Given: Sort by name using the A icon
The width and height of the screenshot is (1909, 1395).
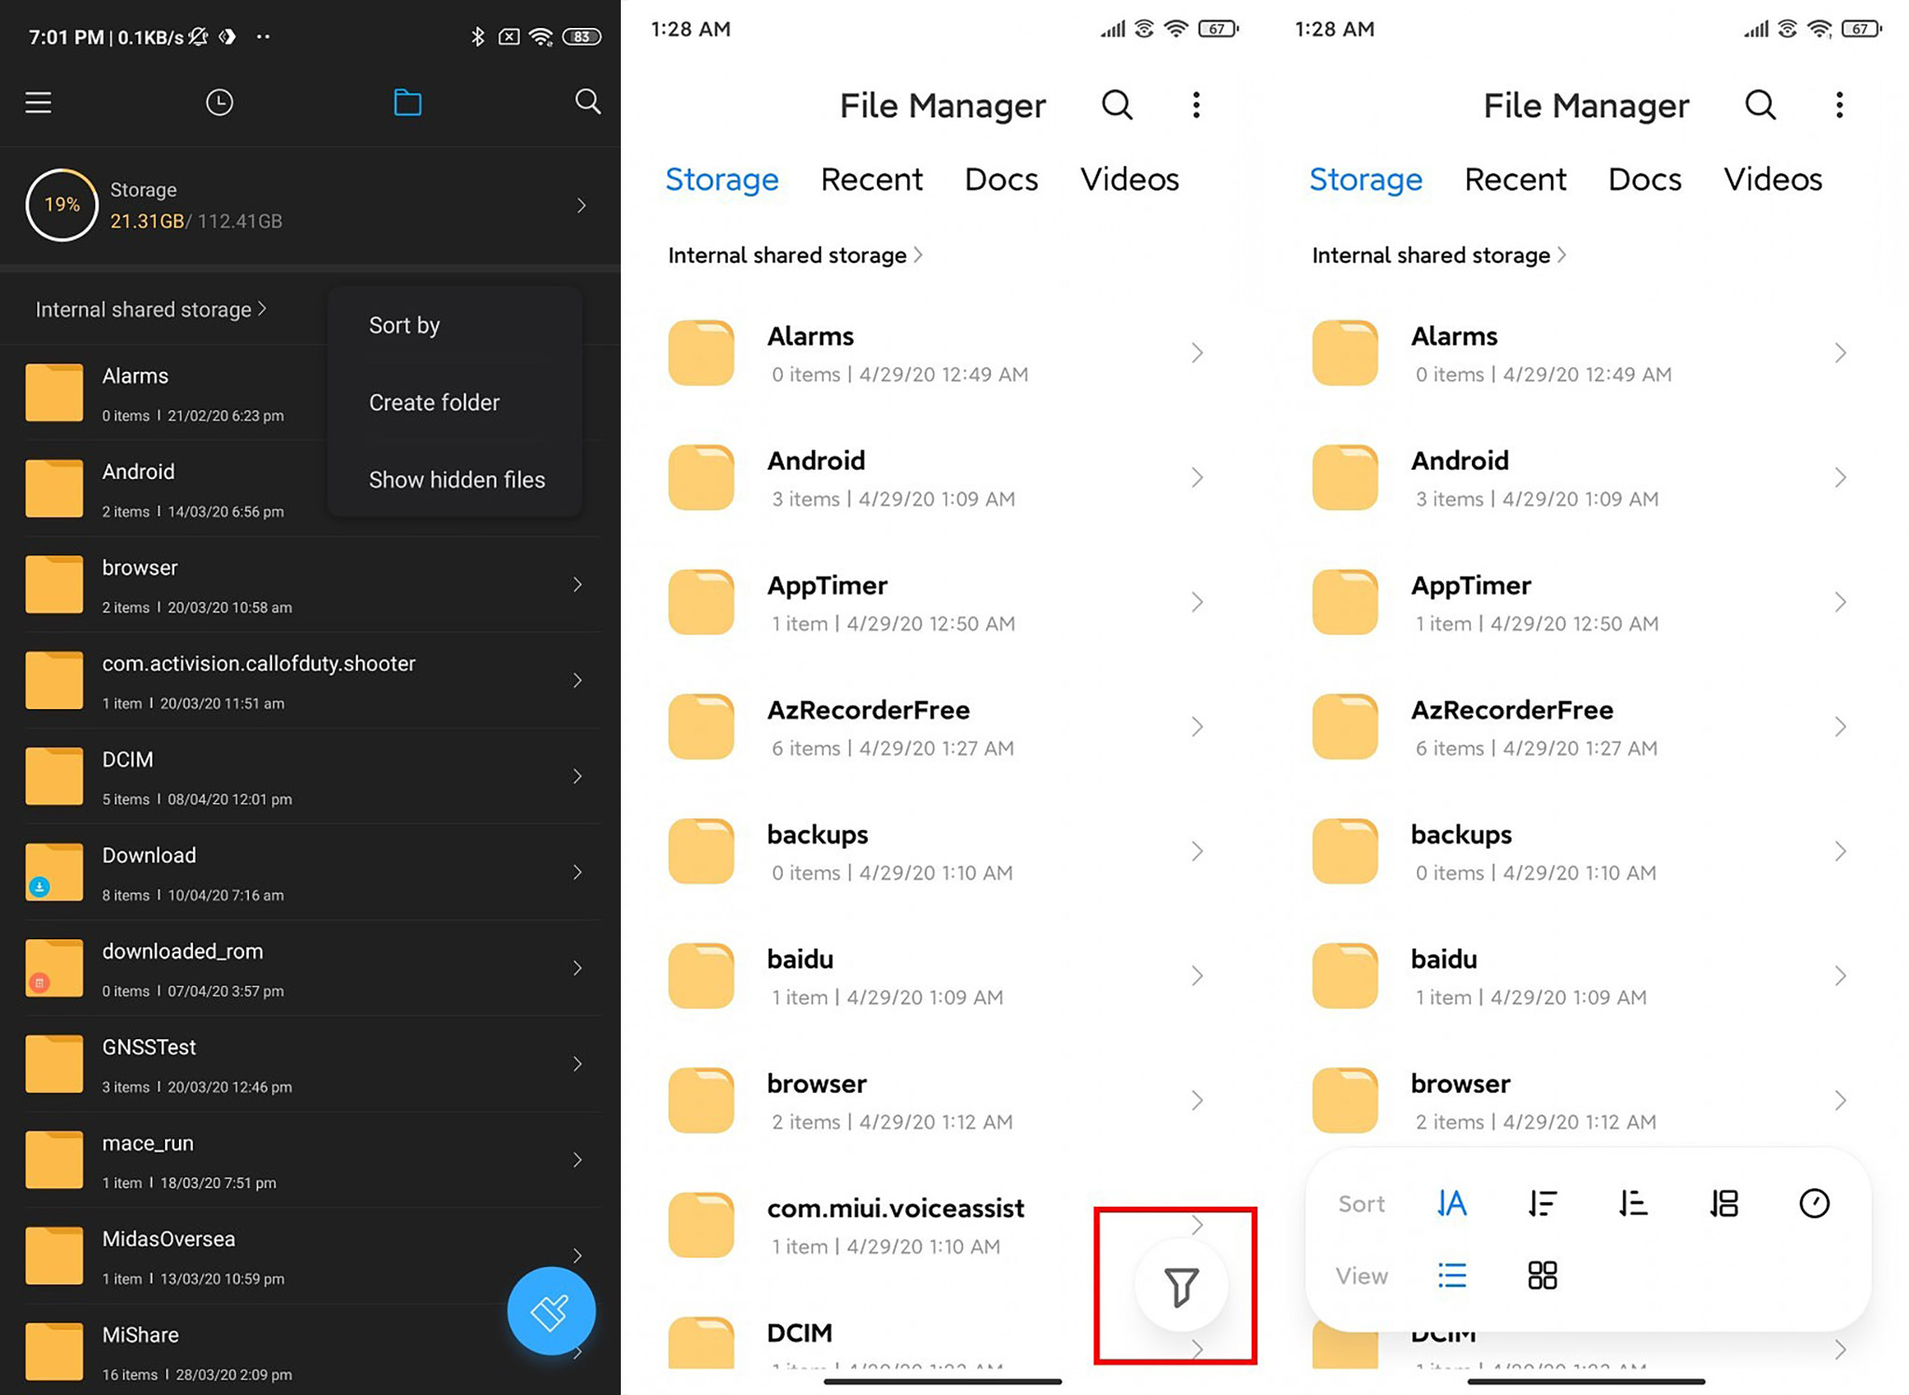Looking at the screenshot, I should [1451, 1203].
